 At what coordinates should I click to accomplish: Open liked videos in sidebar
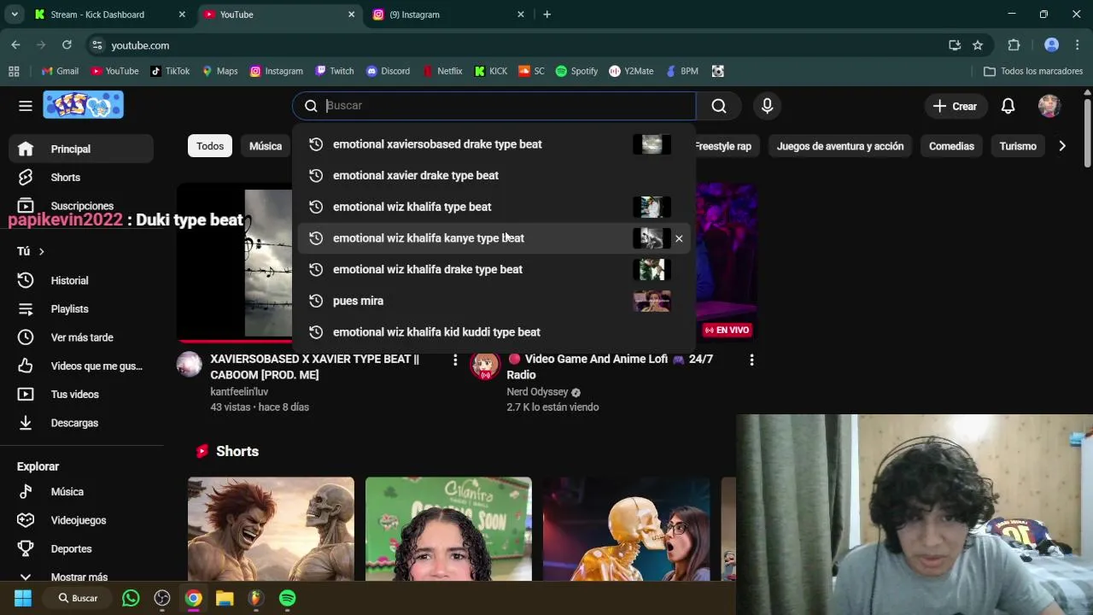81,366
